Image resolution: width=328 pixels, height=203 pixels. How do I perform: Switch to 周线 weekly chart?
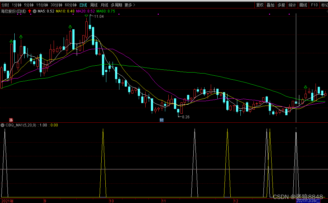(94, 5)
